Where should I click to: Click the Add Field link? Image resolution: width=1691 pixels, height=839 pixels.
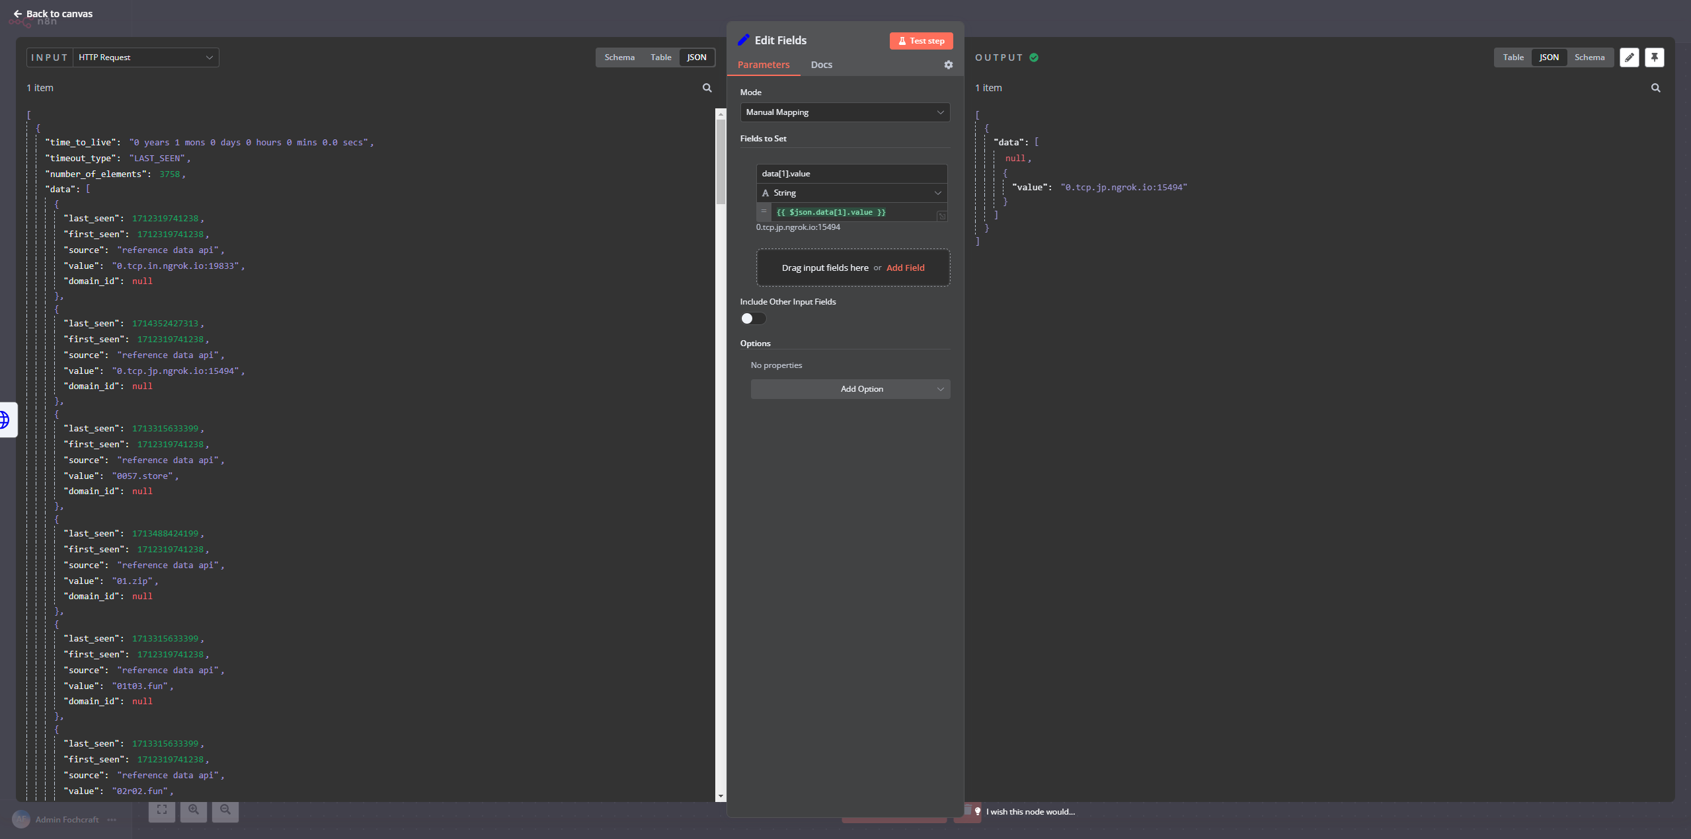(x=905, y=268)
